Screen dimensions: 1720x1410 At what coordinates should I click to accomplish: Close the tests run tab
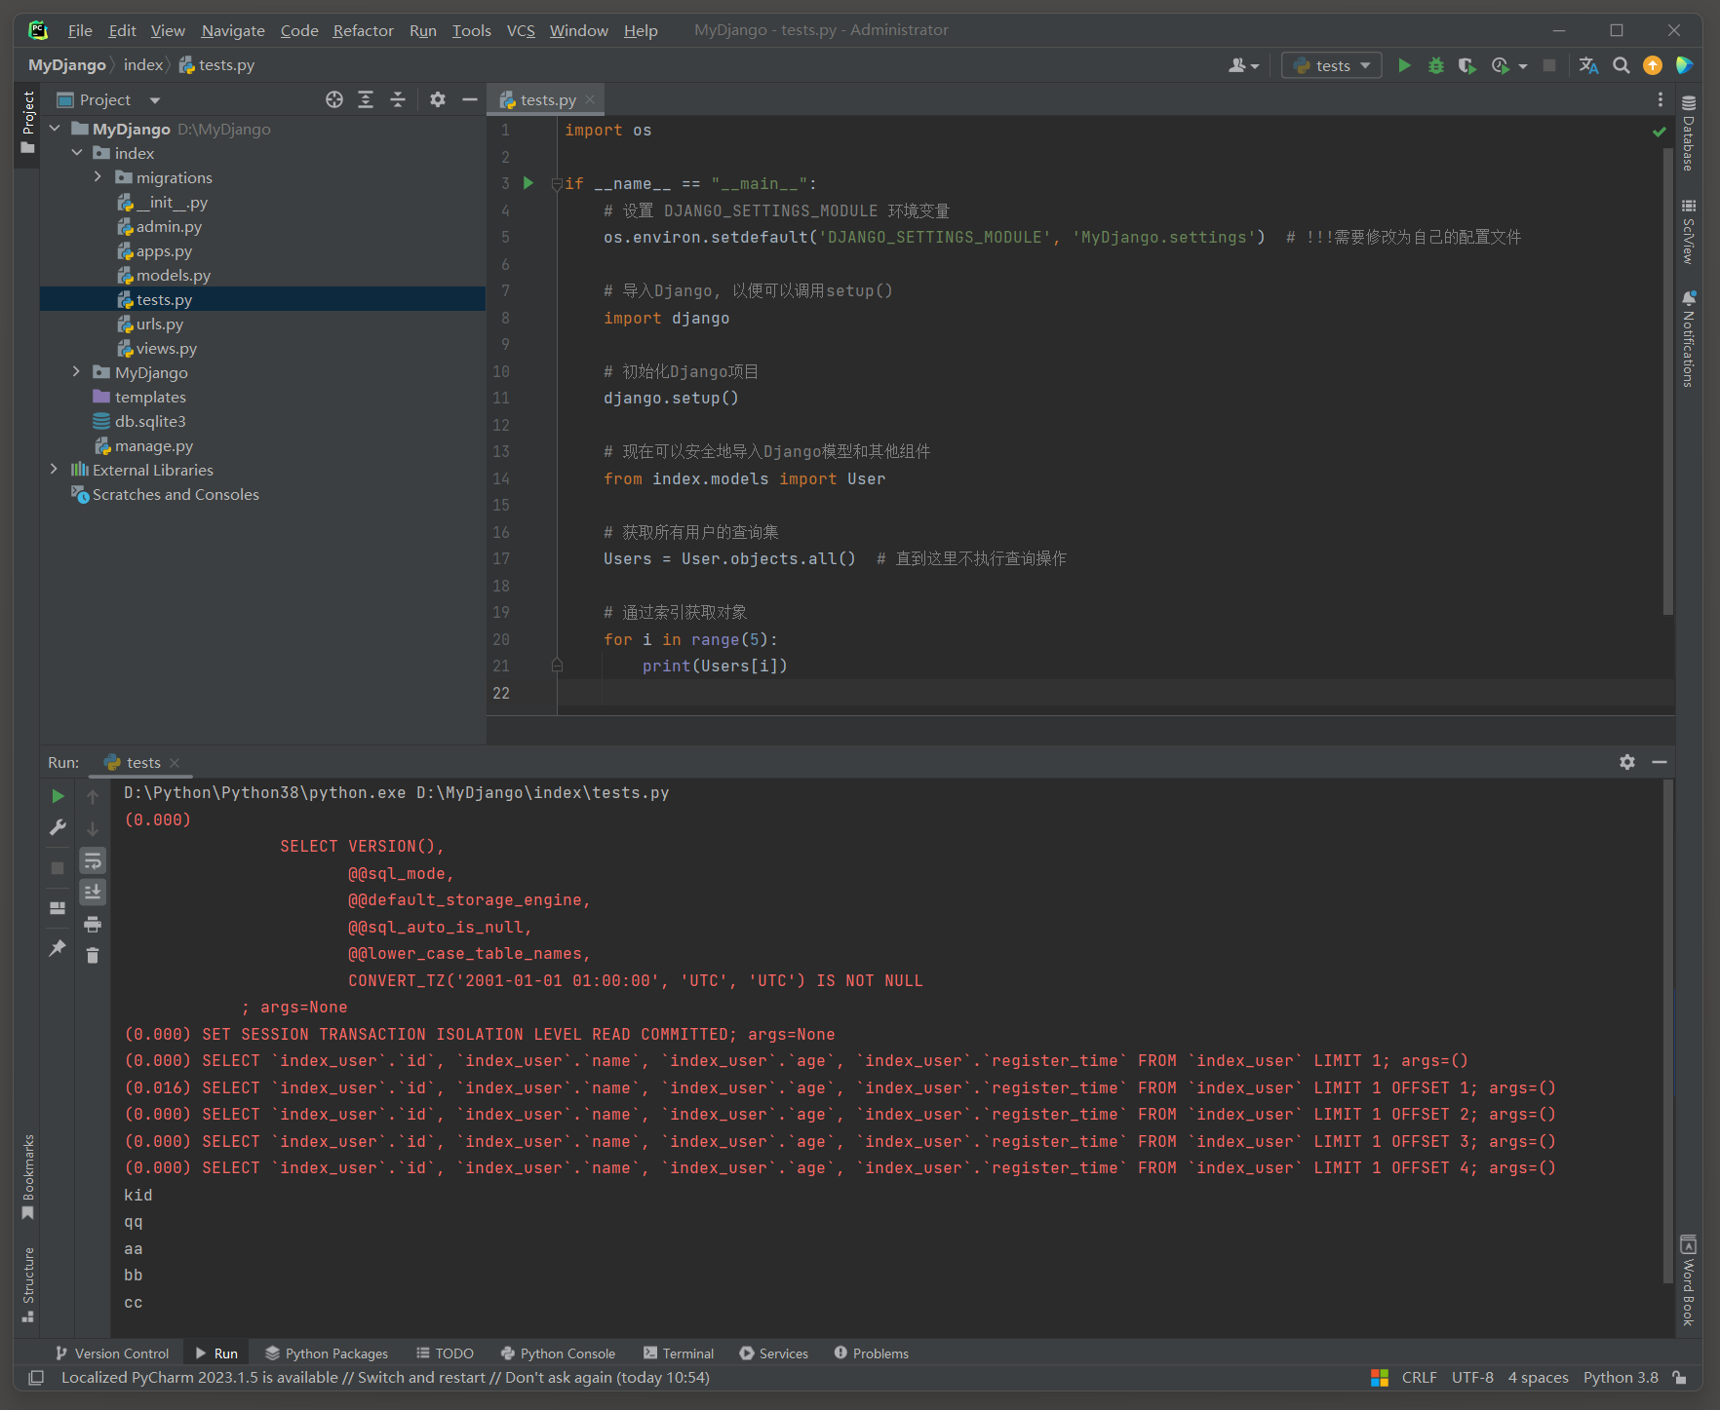(x=175, y=763)
